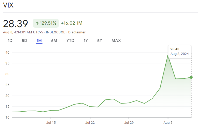Click the 28.39 current price value

[16, 24]
